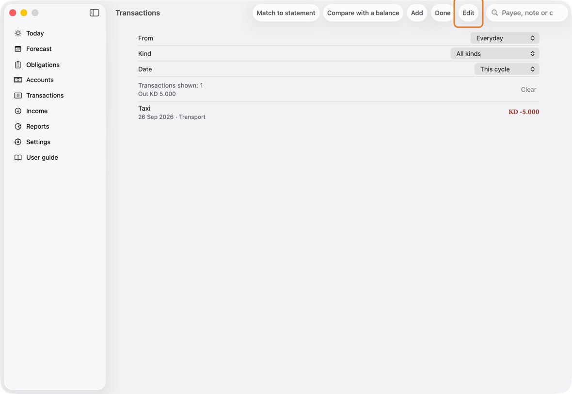The height and width of the screenshot is (394, 572).
Task: Click the Transactions shown: 1 text
Action: click(170, 85)
